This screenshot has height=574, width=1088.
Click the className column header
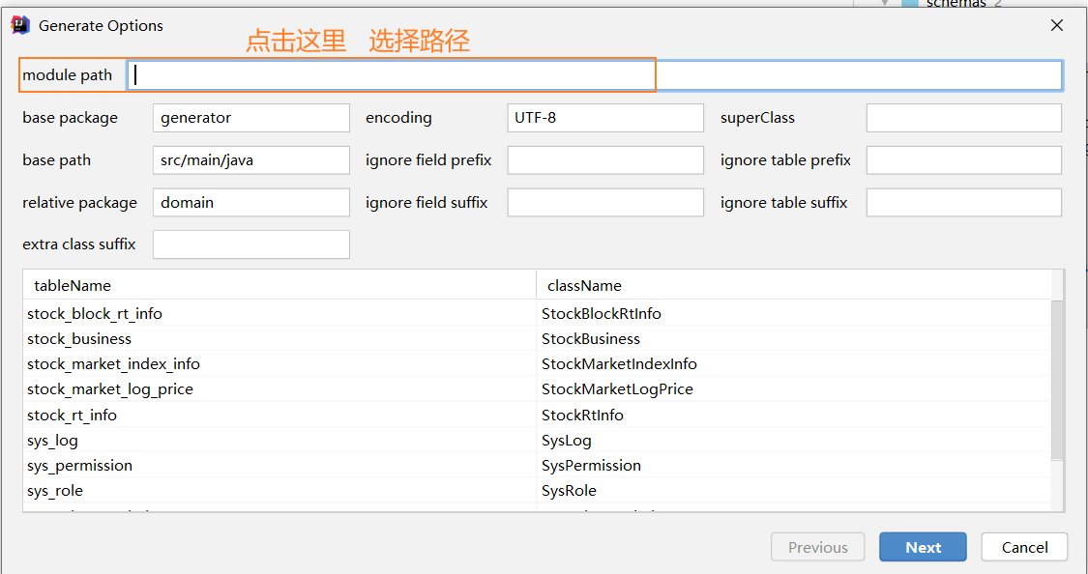(794, 286)
